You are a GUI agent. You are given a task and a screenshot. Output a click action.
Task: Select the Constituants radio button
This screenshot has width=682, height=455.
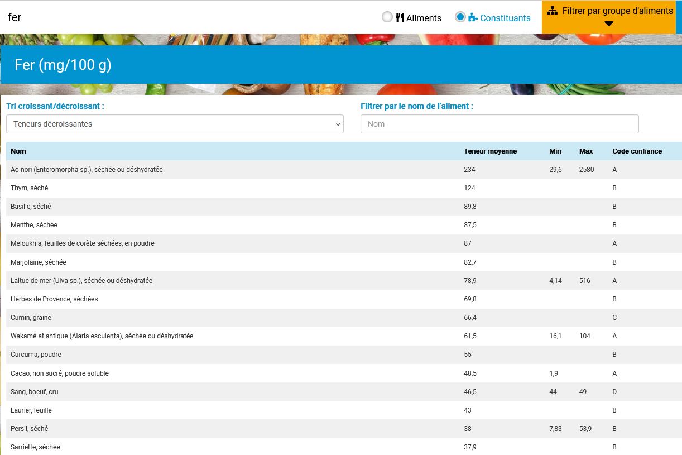point(460,17)
